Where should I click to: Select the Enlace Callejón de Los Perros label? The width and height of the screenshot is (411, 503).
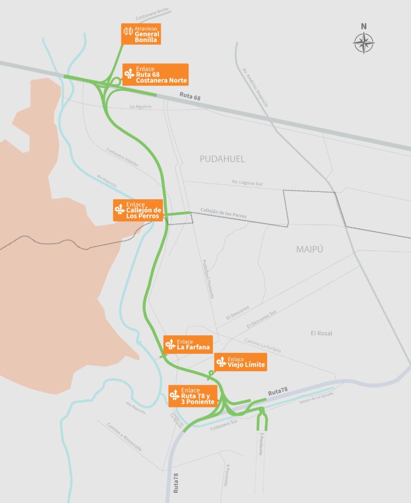tap(138, 210)
